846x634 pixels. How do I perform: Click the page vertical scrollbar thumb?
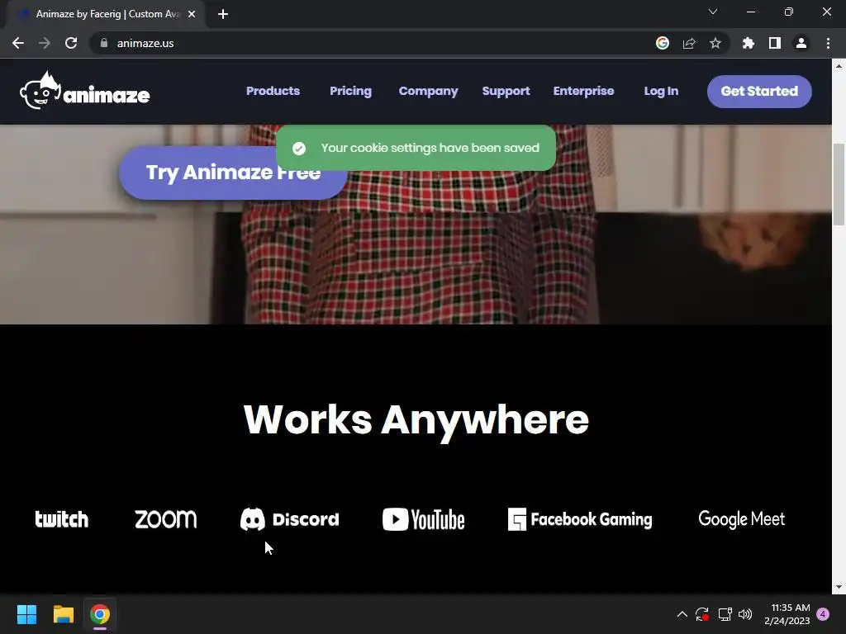839,184
